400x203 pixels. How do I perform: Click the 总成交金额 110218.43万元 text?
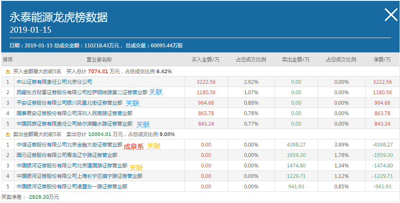click(x=87, y=46)
